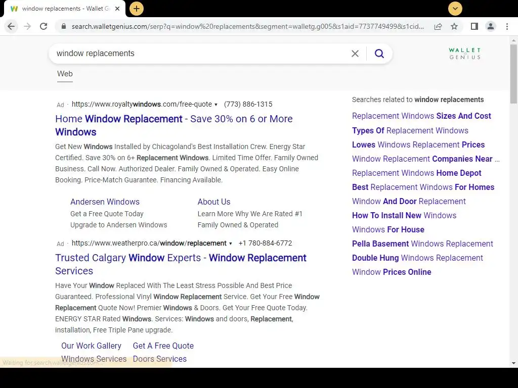Image resolution: width=518 pixels, height=388 pixels.
Task: Click 'Learn More Why We Are Rated #1' text
Action: click(250, 214)
